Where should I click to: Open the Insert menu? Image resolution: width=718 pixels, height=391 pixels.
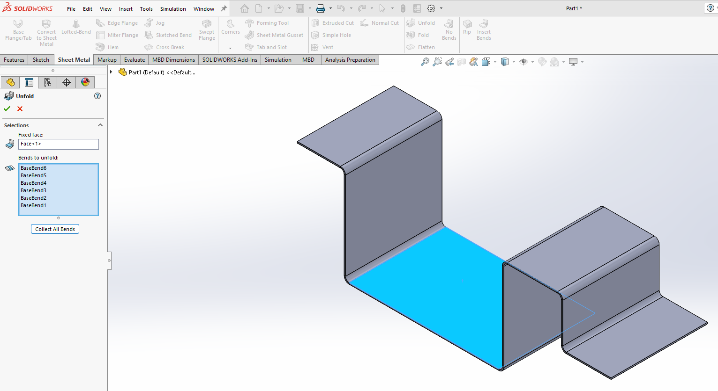pyautogui.click(x=126, y=9)
